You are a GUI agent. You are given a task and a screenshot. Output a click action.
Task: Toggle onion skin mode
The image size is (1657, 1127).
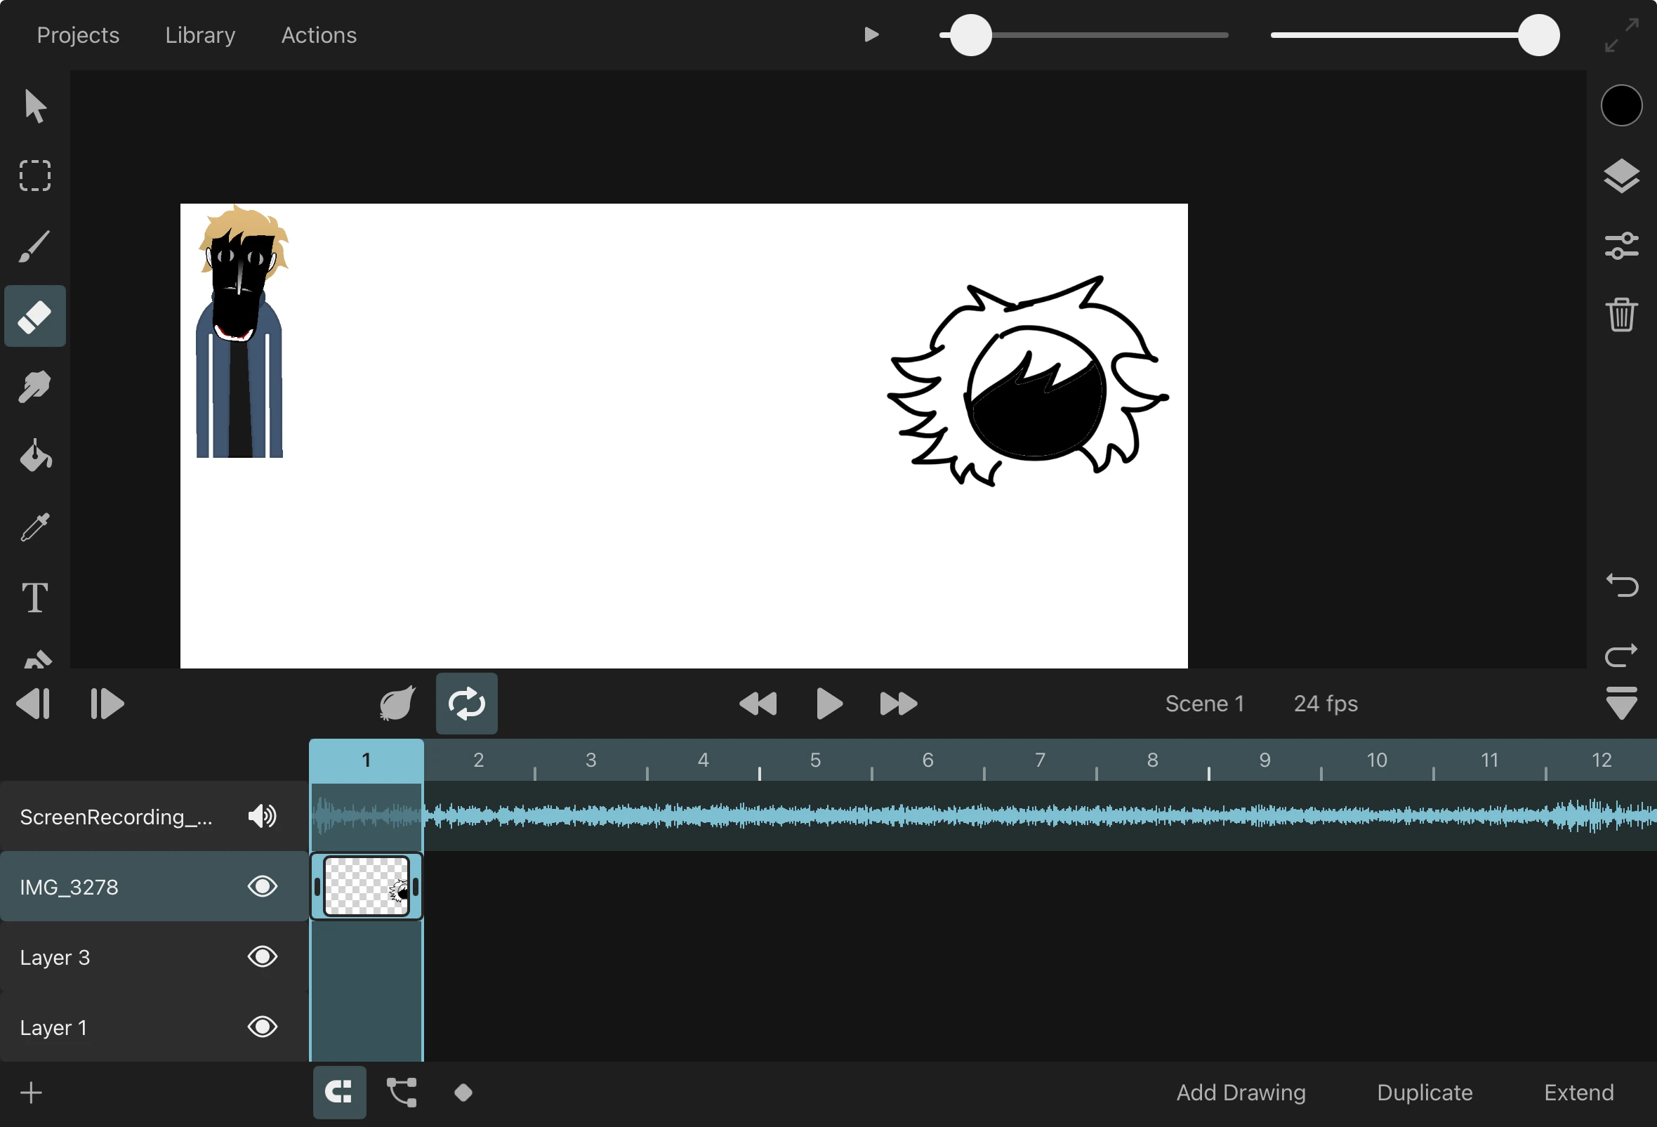[x=397, y=704]
